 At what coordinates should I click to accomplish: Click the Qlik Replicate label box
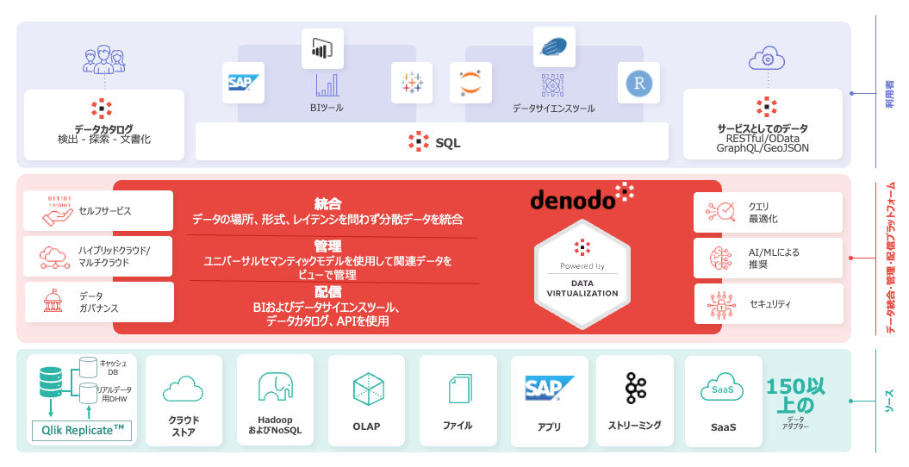coord(83,431)
